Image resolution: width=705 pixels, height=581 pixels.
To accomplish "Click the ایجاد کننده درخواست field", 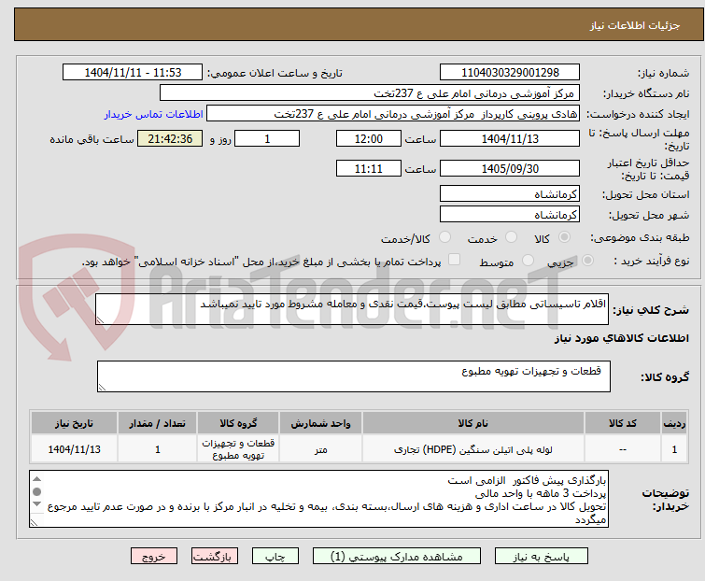I will (x=393, y=114).
